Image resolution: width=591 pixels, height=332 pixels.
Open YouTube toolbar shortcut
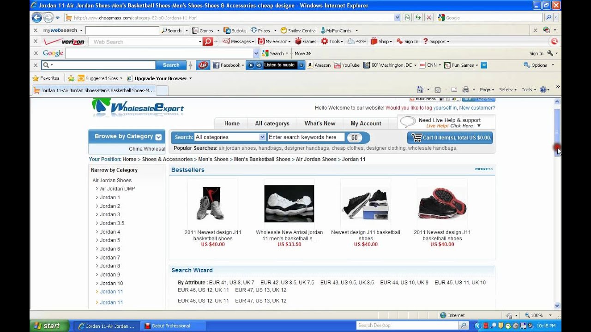(x=347, y=65)
